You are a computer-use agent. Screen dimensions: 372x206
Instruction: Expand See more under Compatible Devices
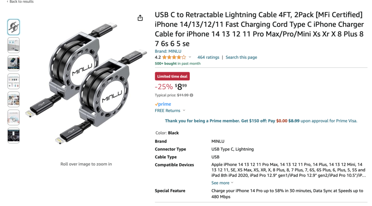coord(222,183)
